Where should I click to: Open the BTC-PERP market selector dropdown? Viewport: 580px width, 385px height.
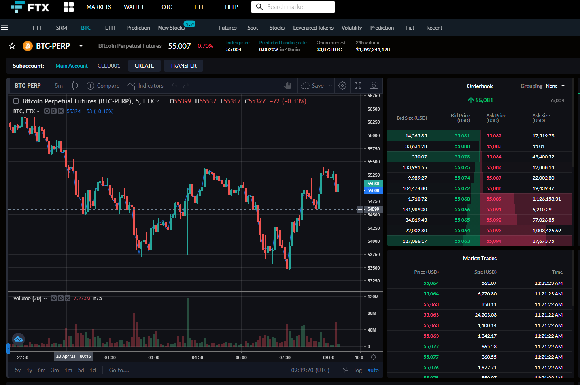tap(81, 46)
